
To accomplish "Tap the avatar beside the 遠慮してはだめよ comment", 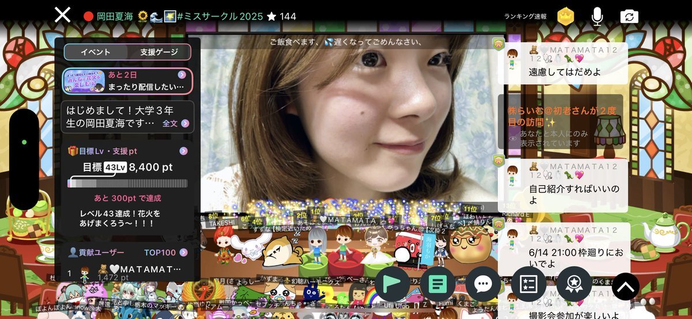I will coord(512,59).
